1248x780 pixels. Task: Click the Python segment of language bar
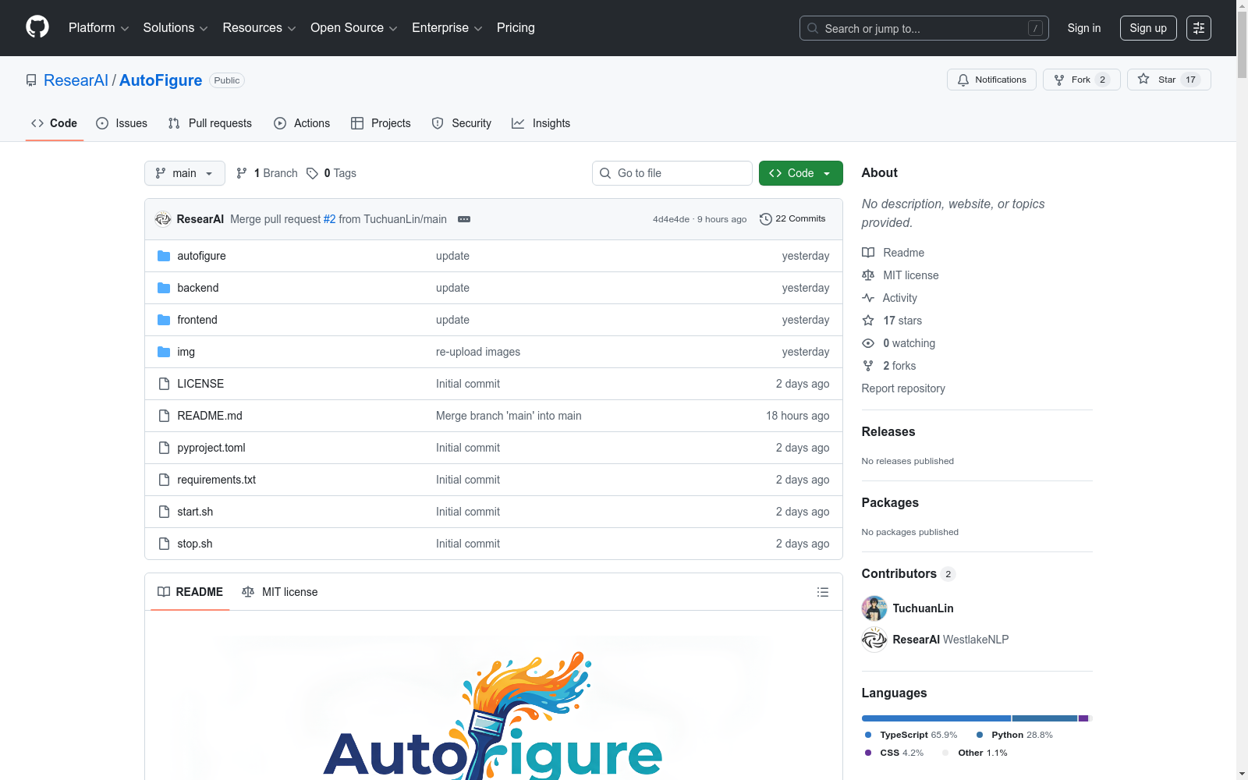pos(1044,718)
